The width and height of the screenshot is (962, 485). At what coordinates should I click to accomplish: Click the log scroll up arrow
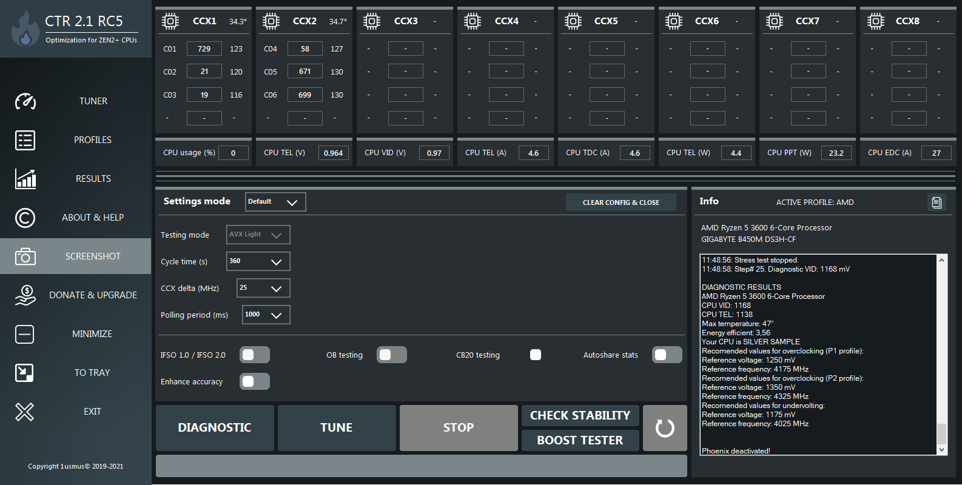(941, 260)
